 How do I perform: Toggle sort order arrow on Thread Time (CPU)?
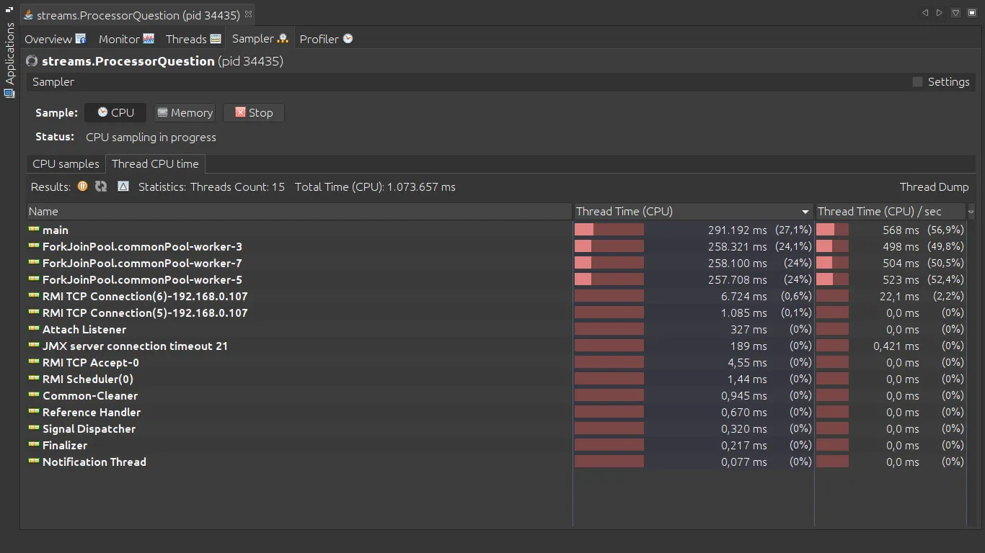(x=805, y=212)
